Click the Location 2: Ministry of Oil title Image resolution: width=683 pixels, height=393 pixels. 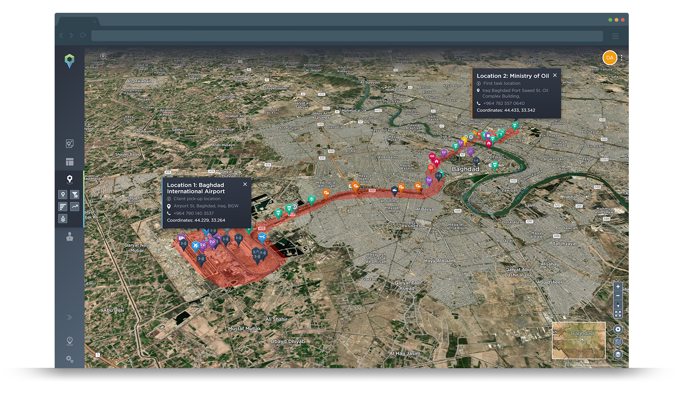[x=513, y=76]
